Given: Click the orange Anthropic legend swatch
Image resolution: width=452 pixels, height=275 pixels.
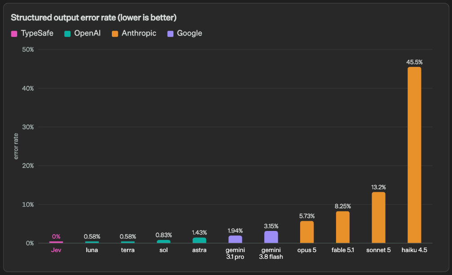Looking at the screenshot, I should point(115,34).
